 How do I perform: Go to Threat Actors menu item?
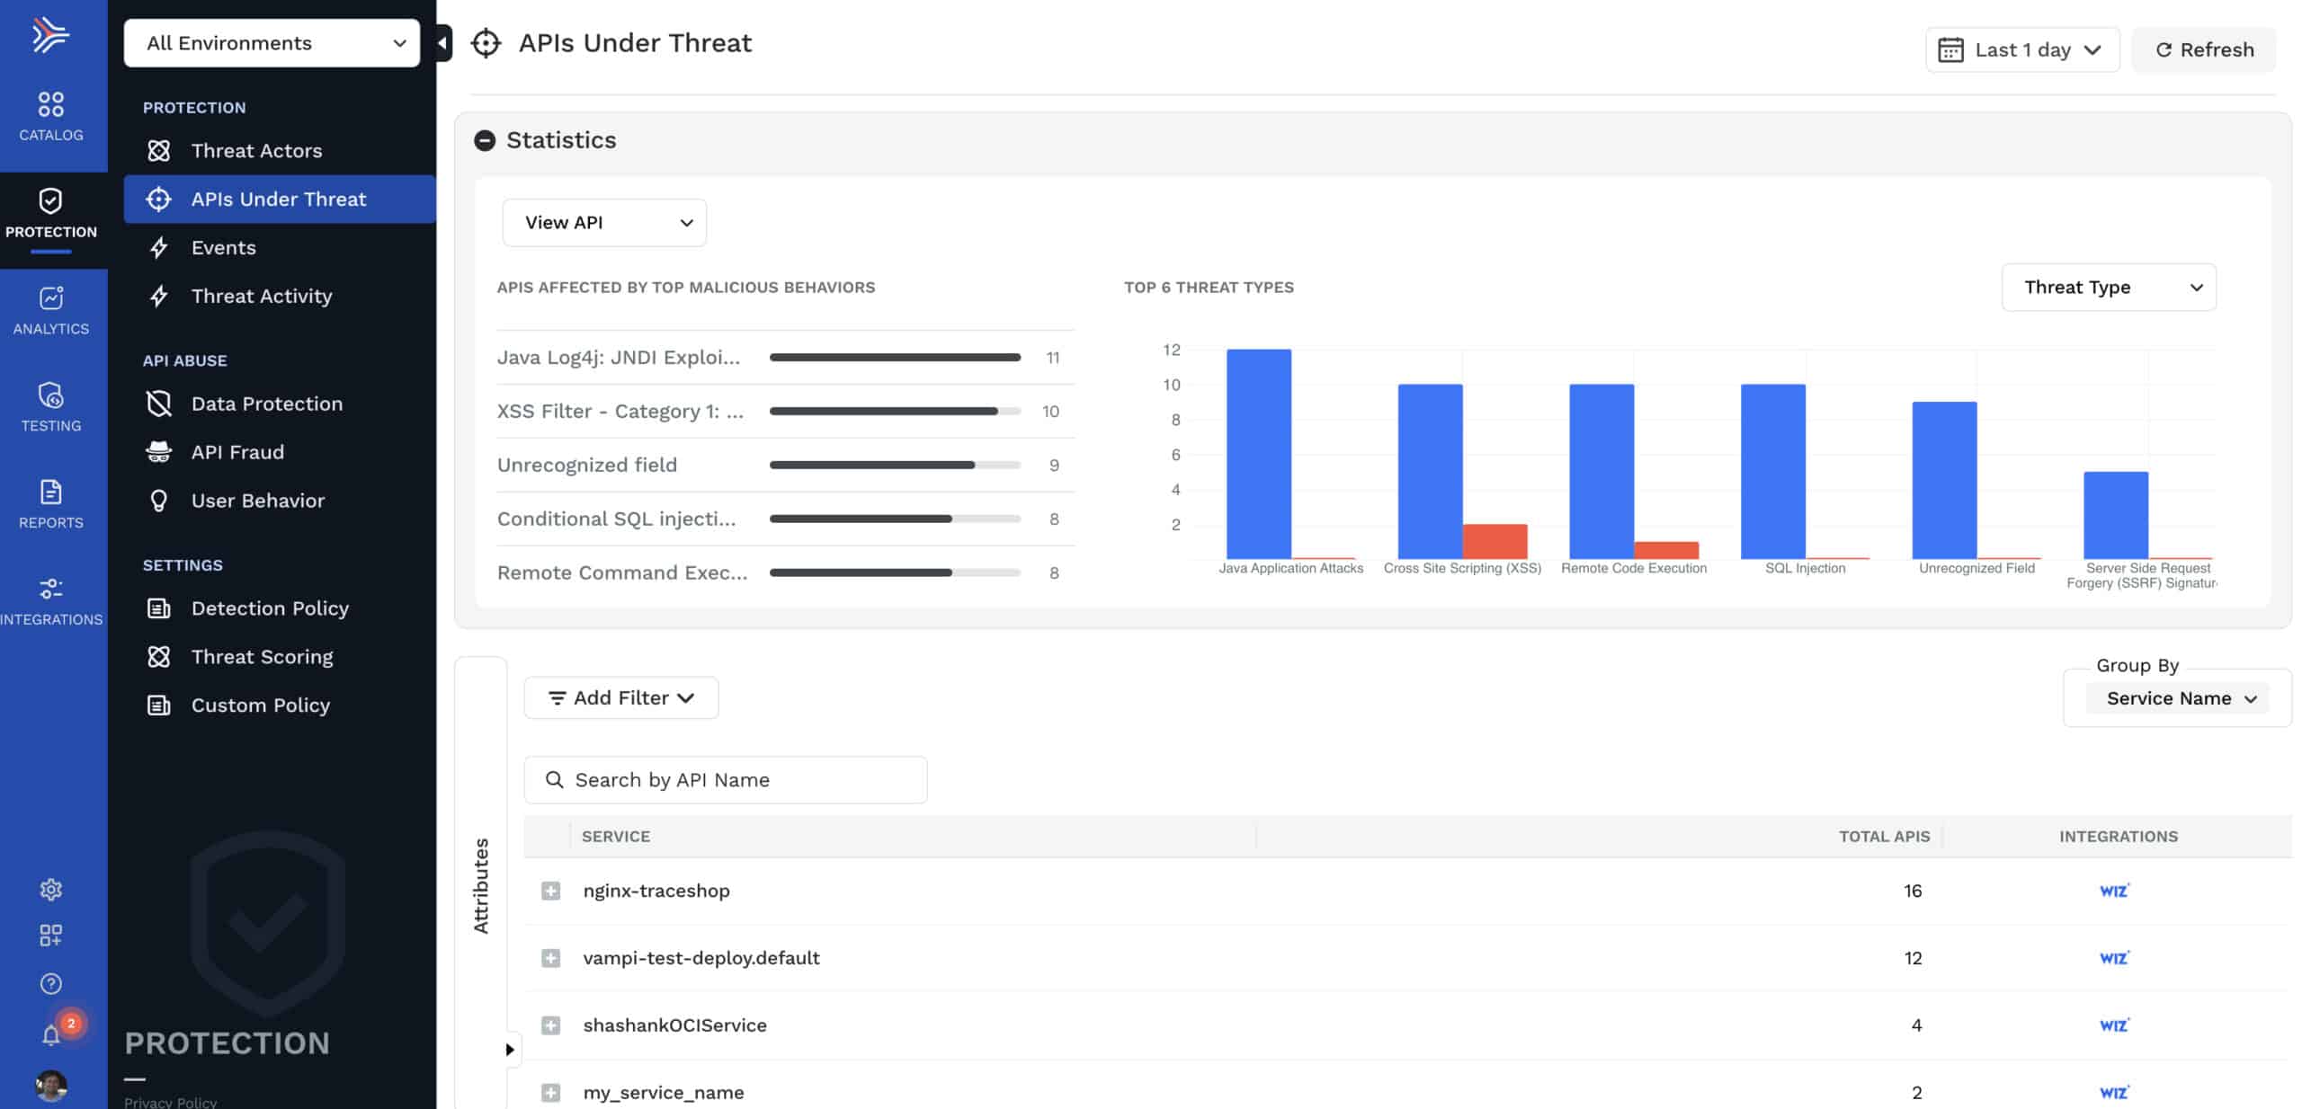click(256, 151)
